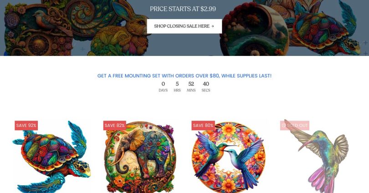This screenshot has height=193, width=369.
Task: Select the two hummingbirds mandala puzzle
Action: coord(229,157)
